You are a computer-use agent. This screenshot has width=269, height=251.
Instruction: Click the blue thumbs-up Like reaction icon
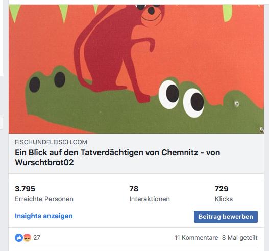pos(19,238)
